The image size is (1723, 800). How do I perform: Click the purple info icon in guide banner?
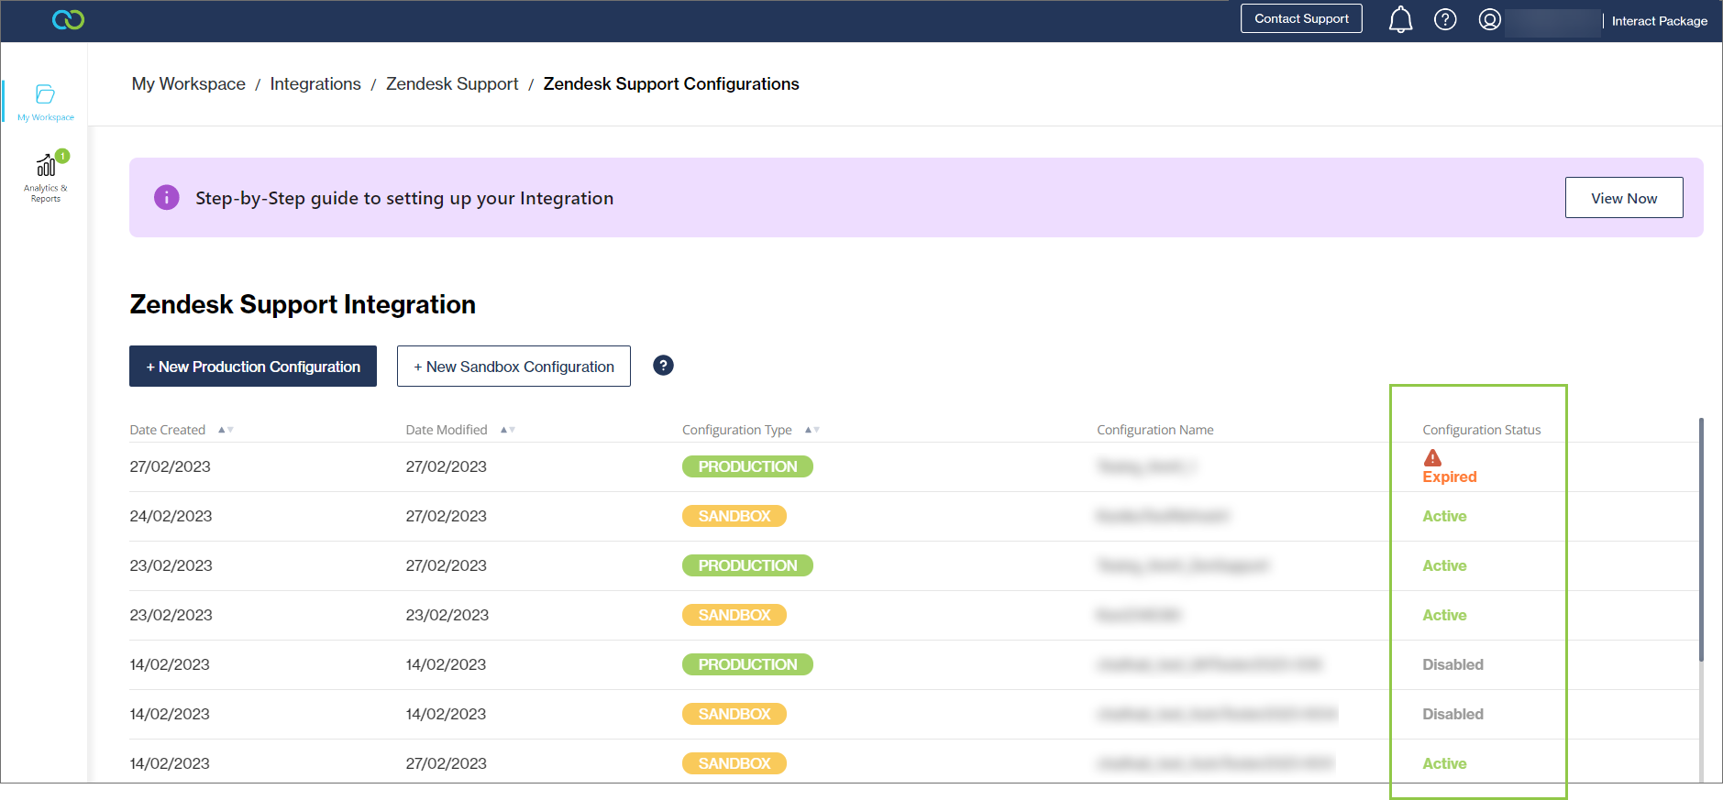(167, 198)
